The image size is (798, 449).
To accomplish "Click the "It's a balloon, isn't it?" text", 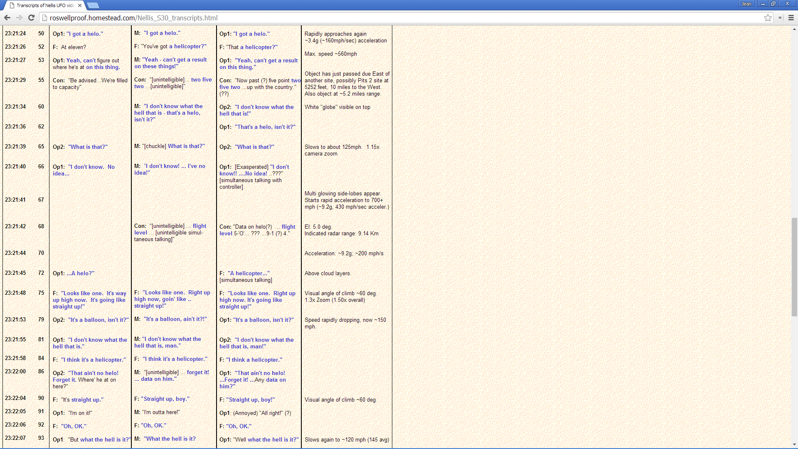I will point(98,320).
